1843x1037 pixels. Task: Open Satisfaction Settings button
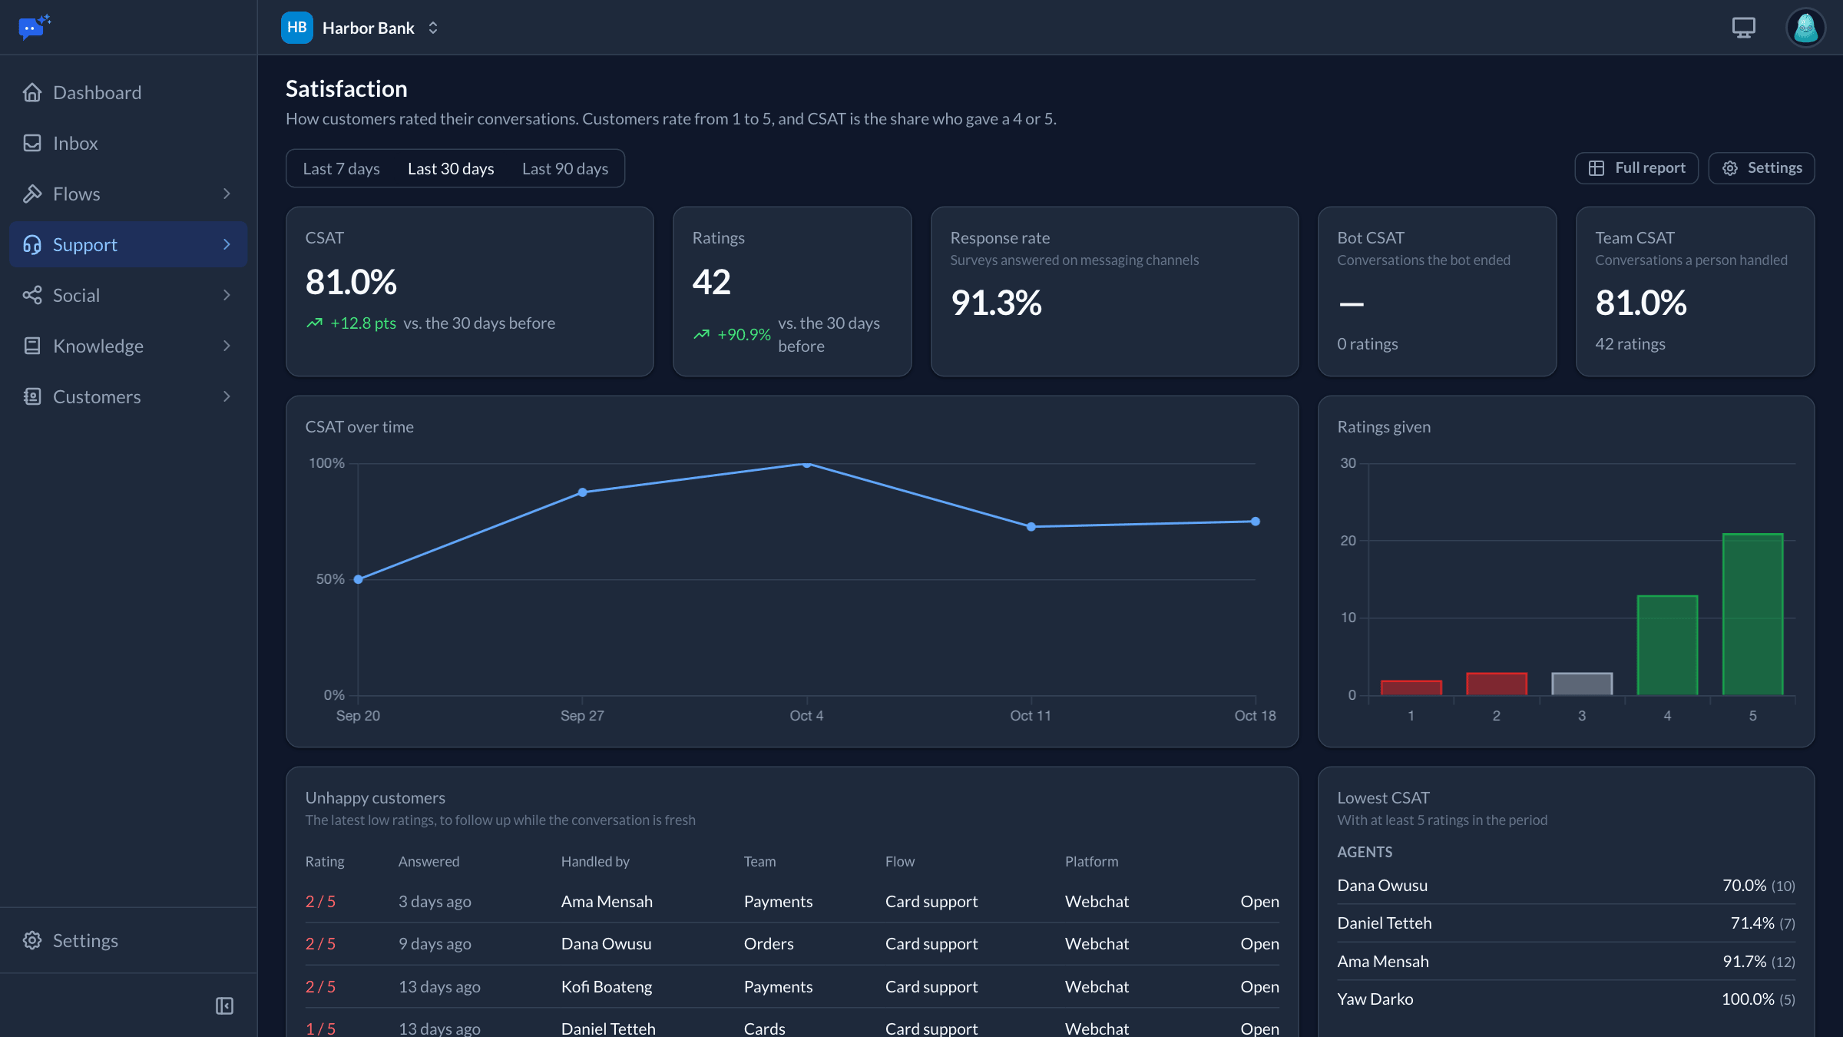point(1762,168)
